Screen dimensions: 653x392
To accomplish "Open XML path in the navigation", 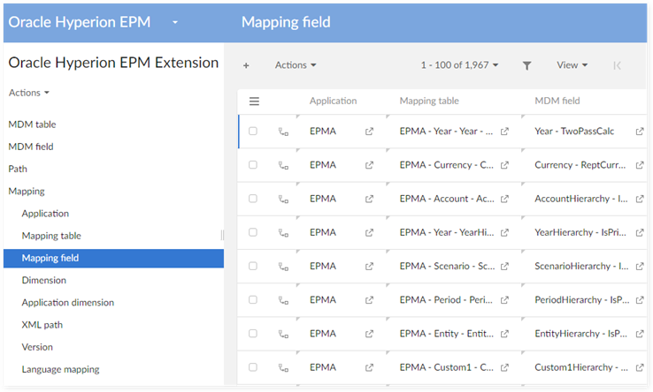I will coord(43,325).
